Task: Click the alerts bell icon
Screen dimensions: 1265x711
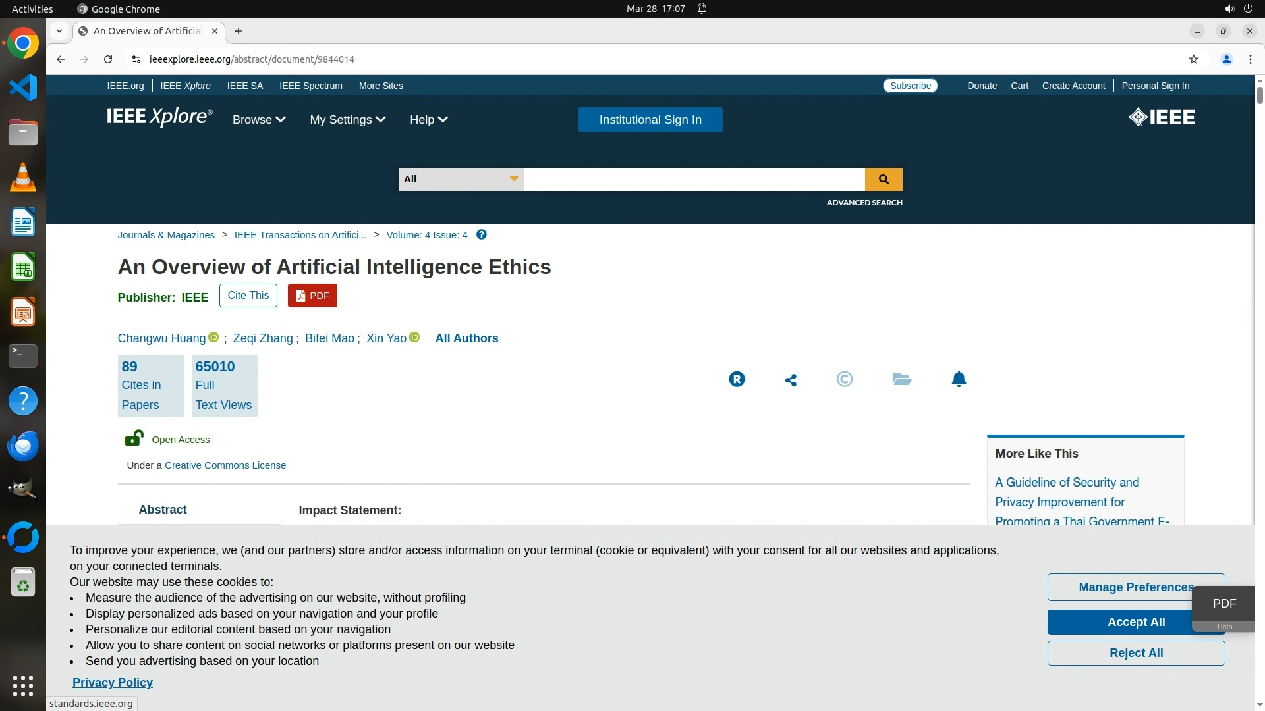Action: pos(959,379)
